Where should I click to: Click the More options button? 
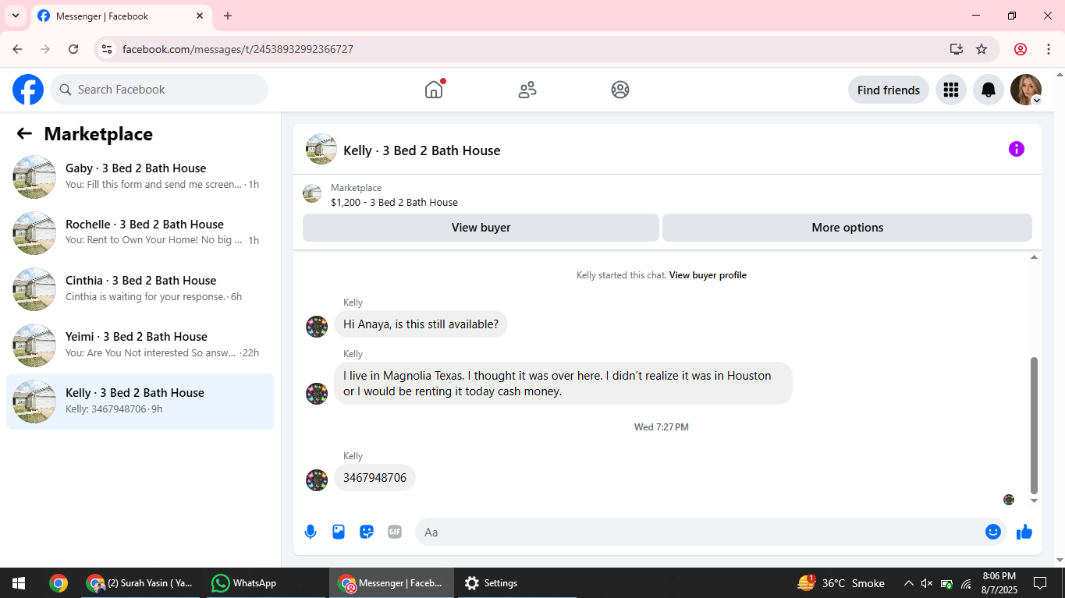(x=847, y=228)
